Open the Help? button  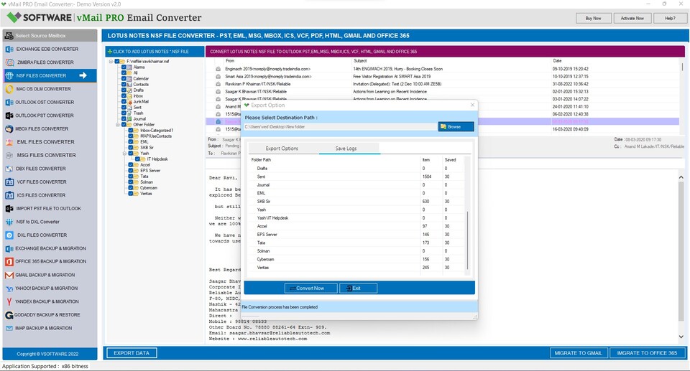tap(670, 19)
